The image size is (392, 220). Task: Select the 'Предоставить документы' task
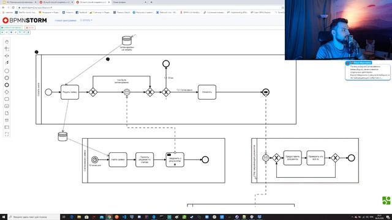tap(293, 158)
